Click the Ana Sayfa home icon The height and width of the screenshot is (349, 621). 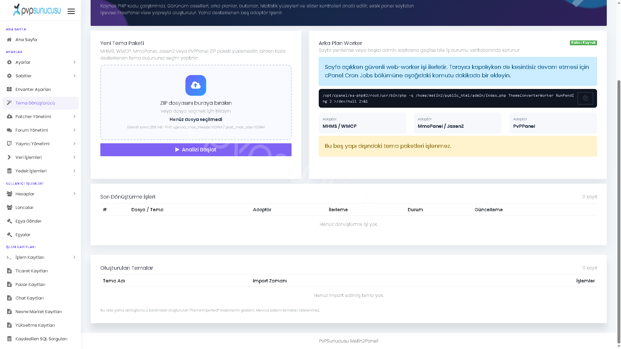[x=9, y=40]
